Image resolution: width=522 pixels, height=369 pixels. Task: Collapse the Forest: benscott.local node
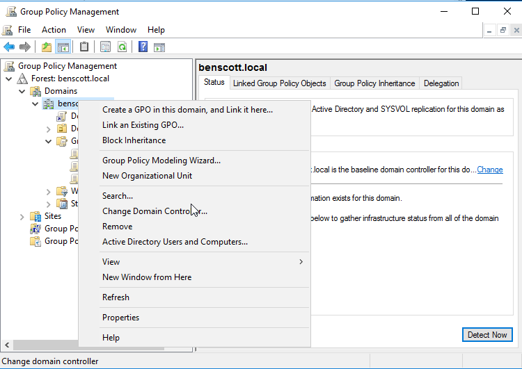pyautogui.click(x=9, y=79)
